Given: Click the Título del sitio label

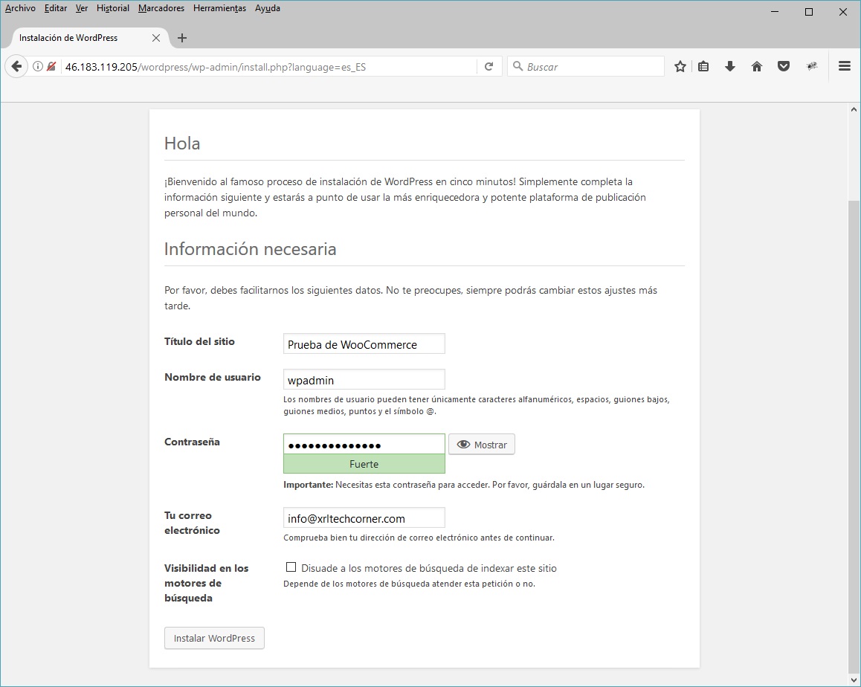Looking at the screenshot, I should coord(199,341).
